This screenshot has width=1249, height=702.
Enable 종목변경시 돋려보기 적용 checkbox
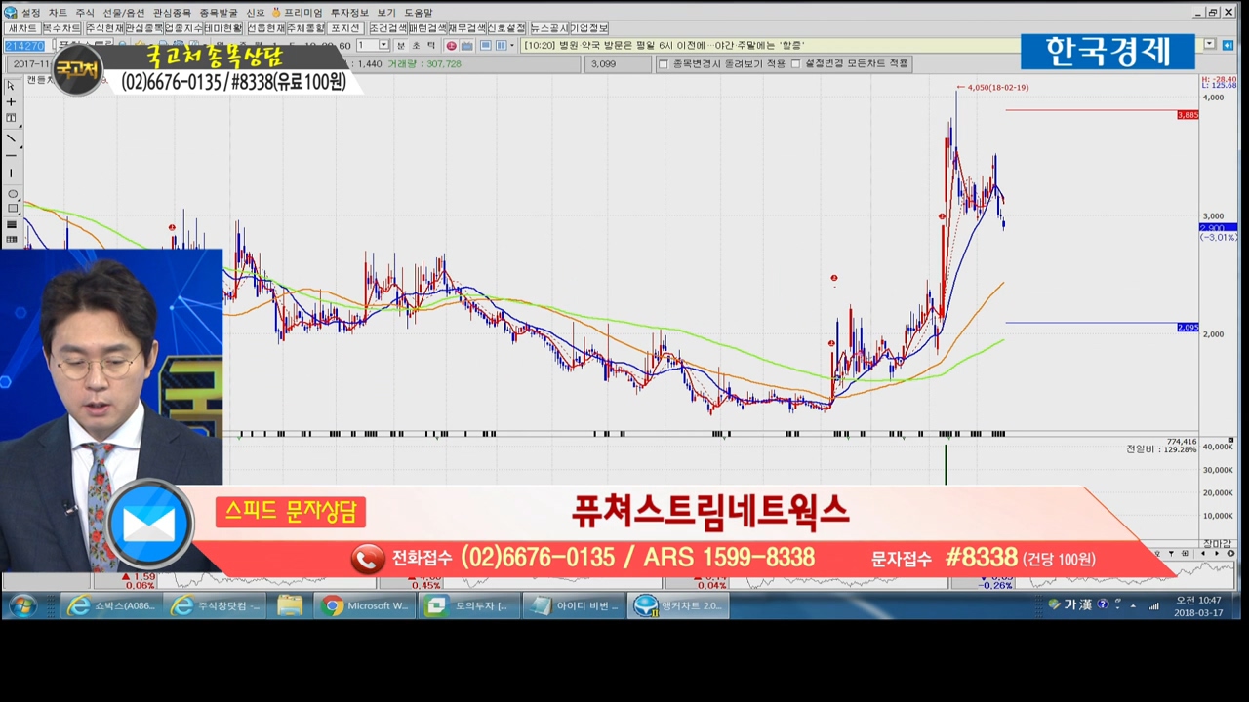coord(664,64)
